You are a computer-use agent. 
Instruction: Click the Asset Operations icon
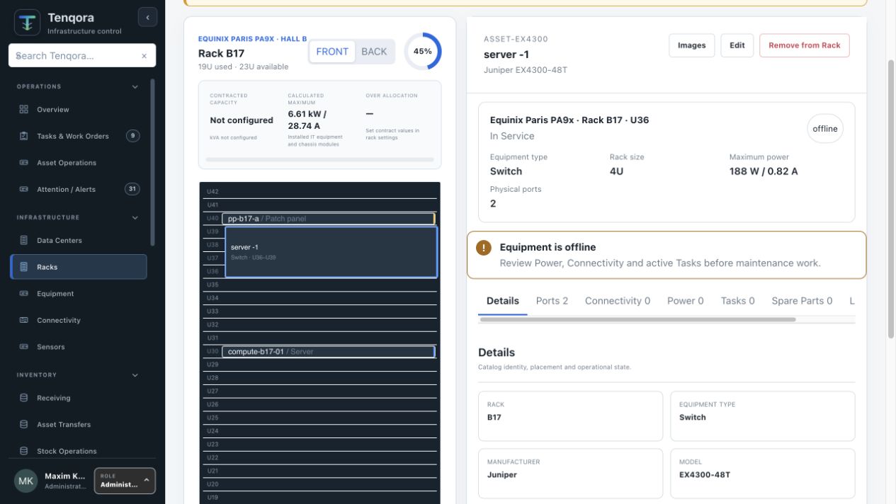(23, 163)
